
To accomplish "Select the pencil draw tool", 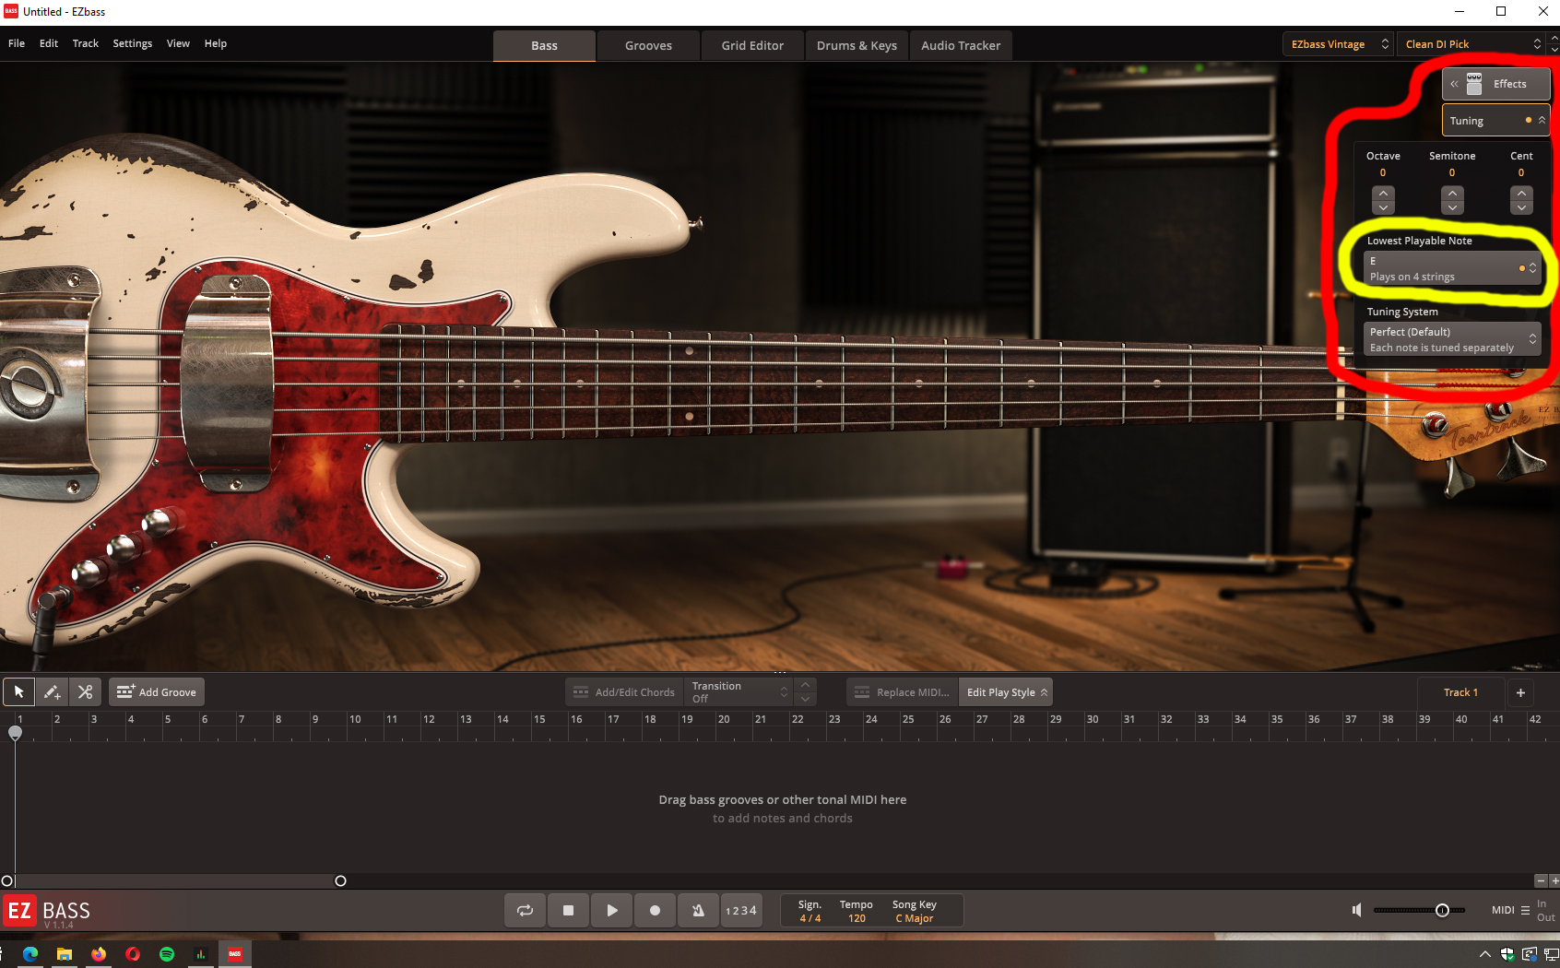I will (53, 691).
